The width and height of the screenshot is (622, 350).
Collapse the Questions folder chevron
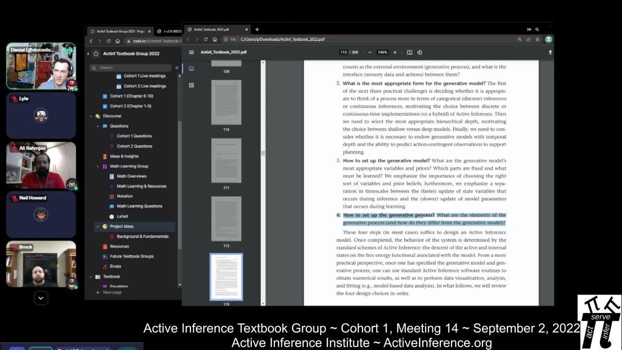[x=98, y=126]
